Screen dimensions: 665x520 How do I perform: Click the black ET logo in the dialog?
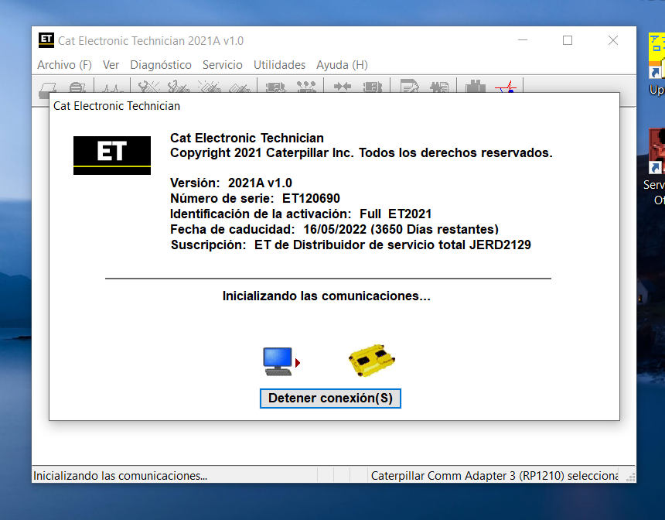112,156
